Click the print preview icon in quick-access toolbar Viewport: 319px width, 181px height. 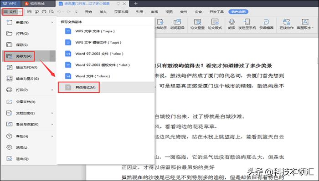51,12
